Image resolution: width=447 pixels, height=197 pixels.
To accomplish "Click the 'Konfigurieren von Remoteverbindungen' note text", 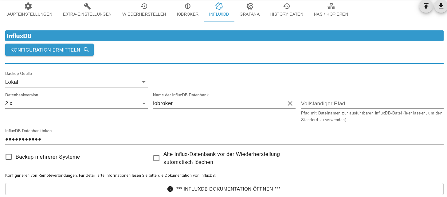I will click(110, 176).
